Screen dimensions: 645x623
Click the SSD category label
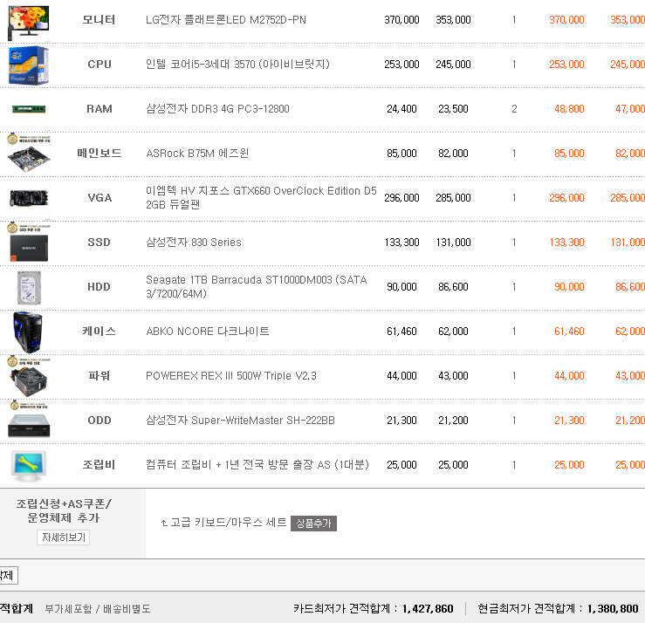[x=99, y=243]
